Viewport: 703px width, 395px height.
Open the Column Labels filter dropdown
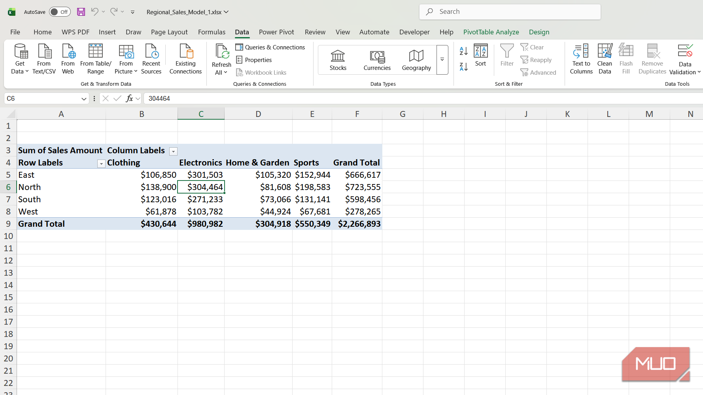tap(173, 151)
